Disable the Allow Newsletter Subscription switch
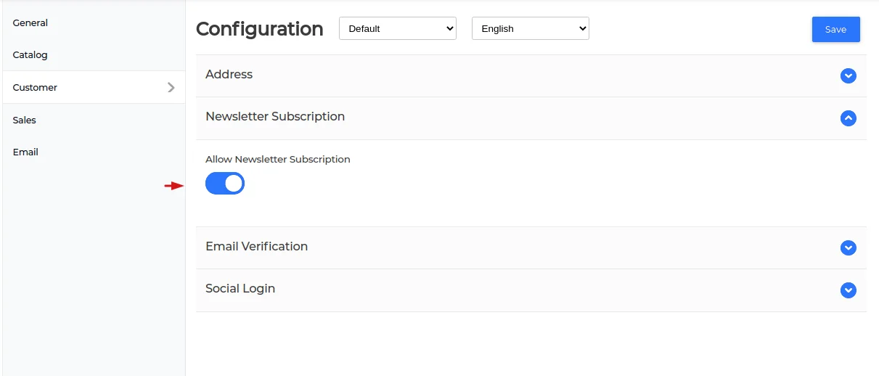879x376 pixels. tap(225, 184)
